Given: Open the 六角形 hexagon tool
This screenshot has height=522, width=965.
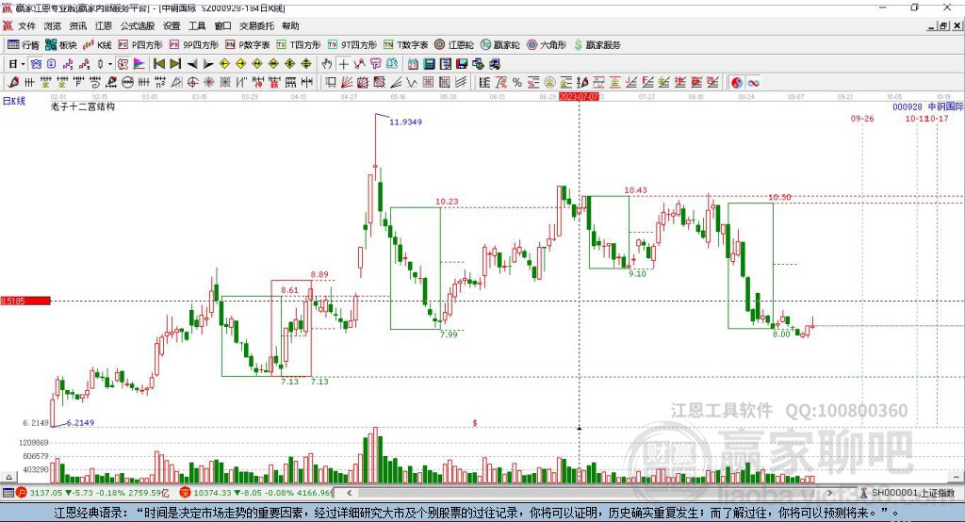Looking at the screenshot, I should point(547,45).
